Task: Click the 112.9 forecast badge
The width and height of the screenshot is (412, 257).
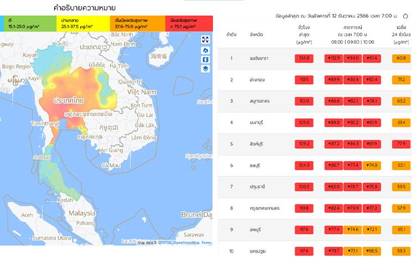Action: [x=333, y=58]
